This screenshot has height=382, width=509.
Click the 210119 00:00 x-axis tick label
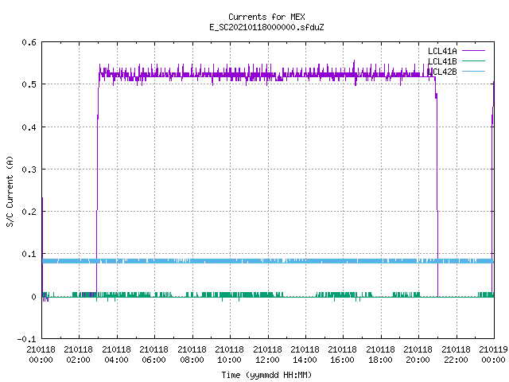click(493, 355)
